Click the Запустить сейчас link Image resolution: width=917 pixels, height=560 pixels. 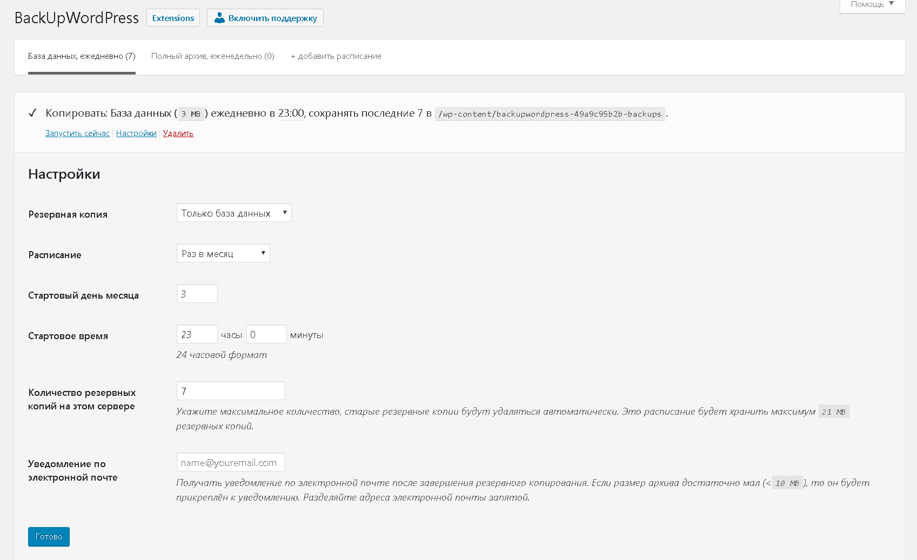click(x=77, y=133)
